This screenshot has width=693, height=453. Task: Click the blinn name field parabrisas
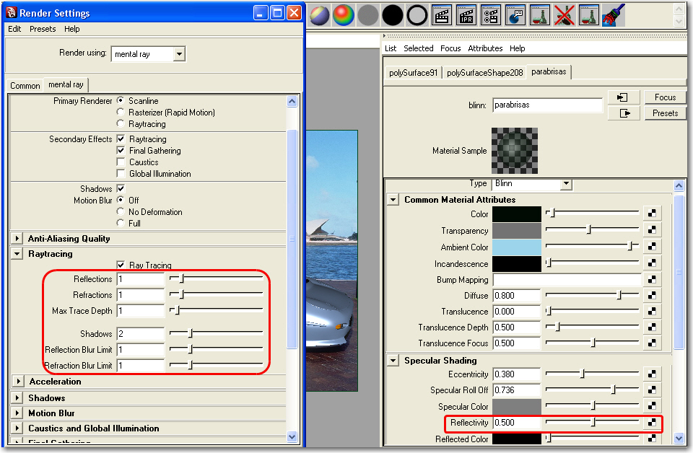coord(547,105)
